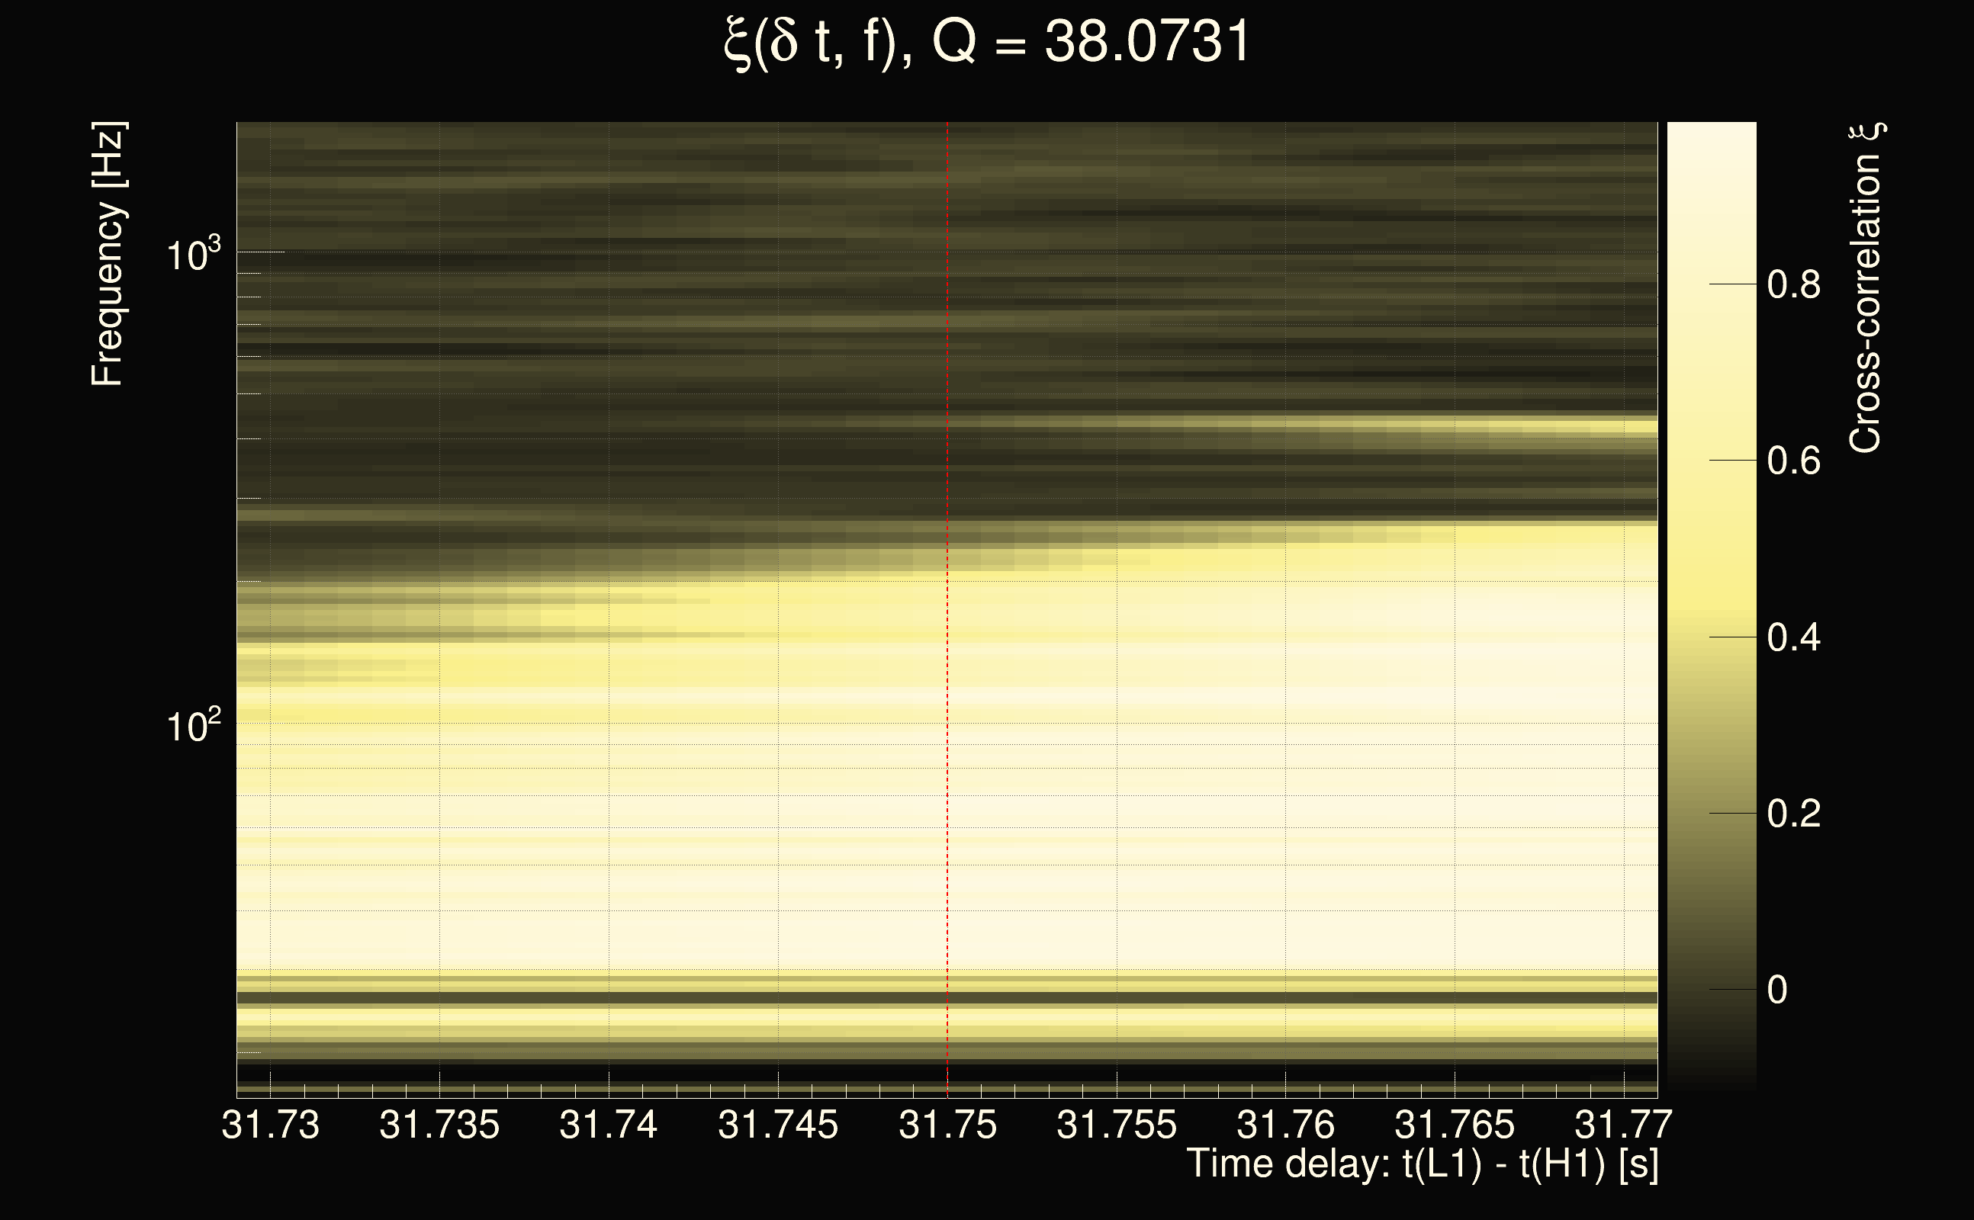The width and height of the screenshot is (1974, 1220).
Task: Click the 31.76 x-axis tick label
Action: coord(1285,1125)
